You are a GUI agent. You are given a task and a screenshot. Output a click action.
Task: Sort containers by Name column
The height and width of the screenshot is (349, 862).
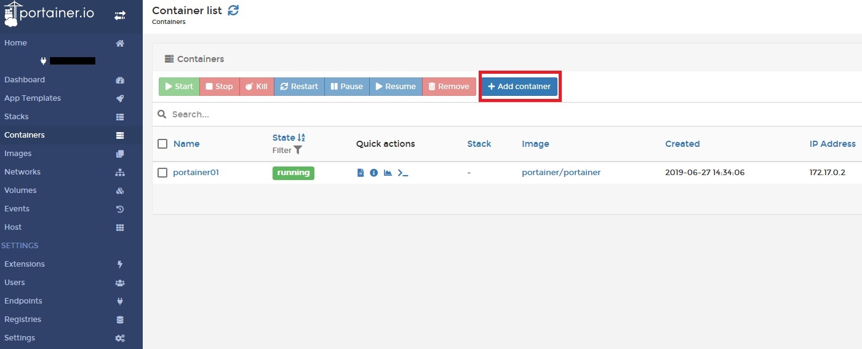186,144
